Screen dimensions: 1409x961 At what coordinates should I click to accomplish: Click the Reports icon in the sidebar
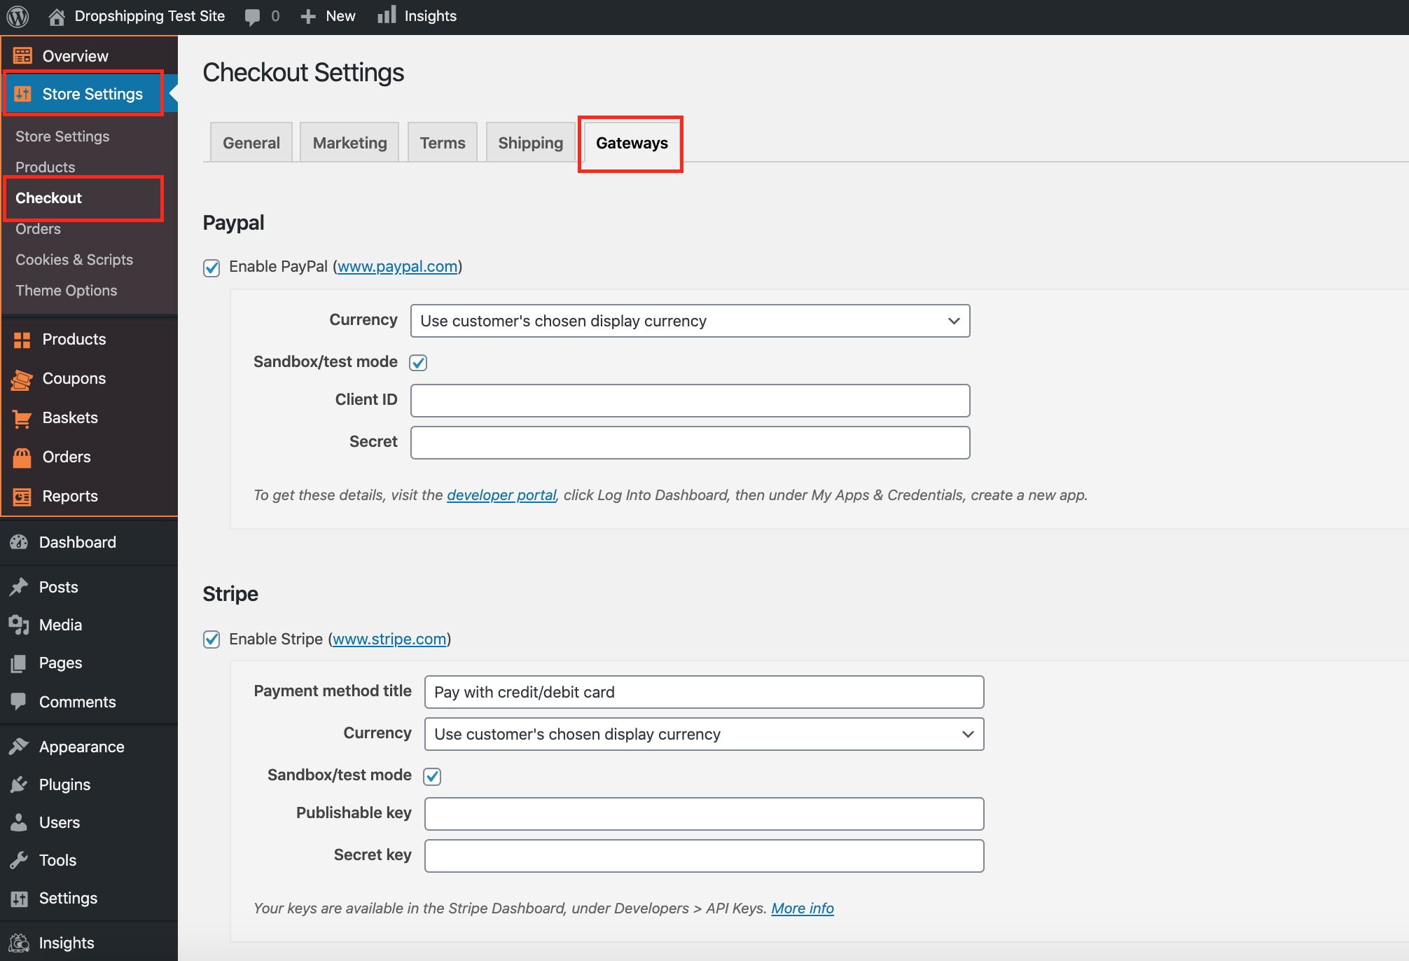(x=22, y=497)
